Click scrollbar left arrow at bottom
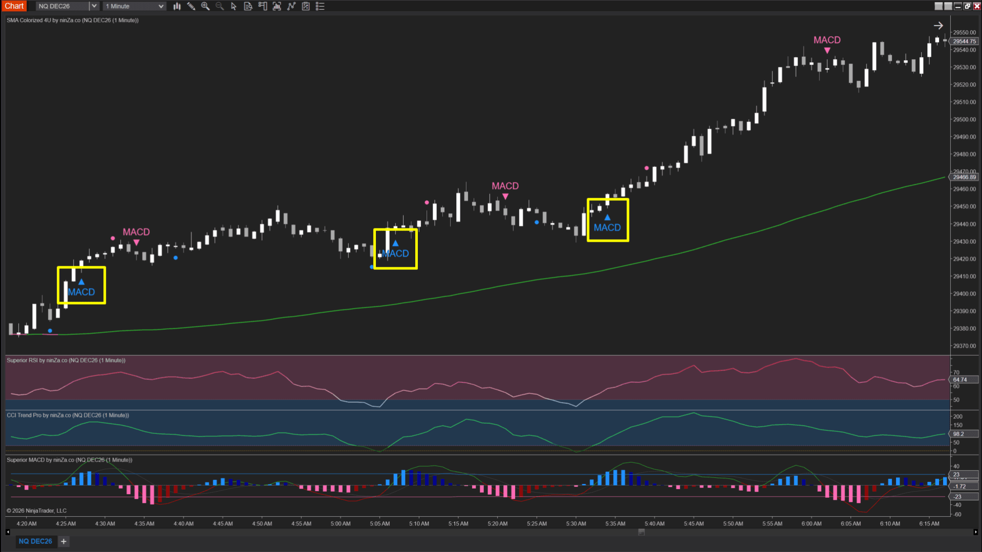The height and width of the screenshot is (552, 982). pos(8,532)
